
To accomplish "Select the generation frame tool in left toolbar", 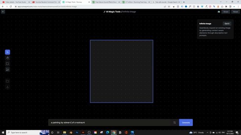I will point(8,64).
